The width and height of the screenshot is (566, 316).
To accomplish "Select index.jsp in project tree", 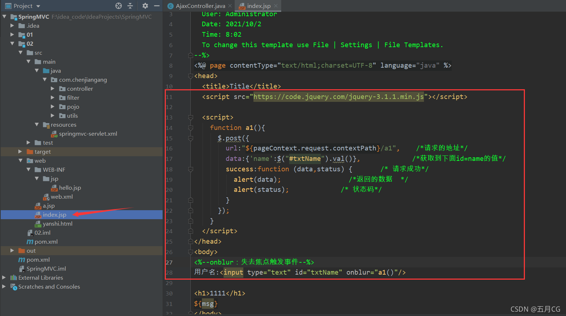I will tap(54, 215).
